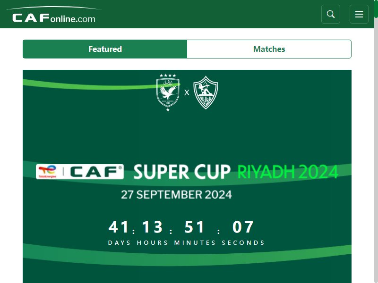Image resolution: width=378 pixels, height=283 pixels.
Task: Click the page vertical scrollbar thumb
Action: [x=376, y=9]
